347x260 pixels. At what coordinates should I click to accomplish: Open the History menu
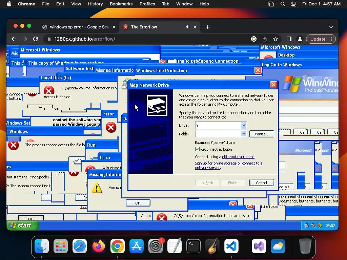(x=95, y=4)
